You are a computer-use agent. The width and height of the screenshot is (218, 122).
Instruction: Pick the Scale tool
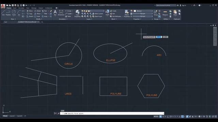(x=37, y=16)
